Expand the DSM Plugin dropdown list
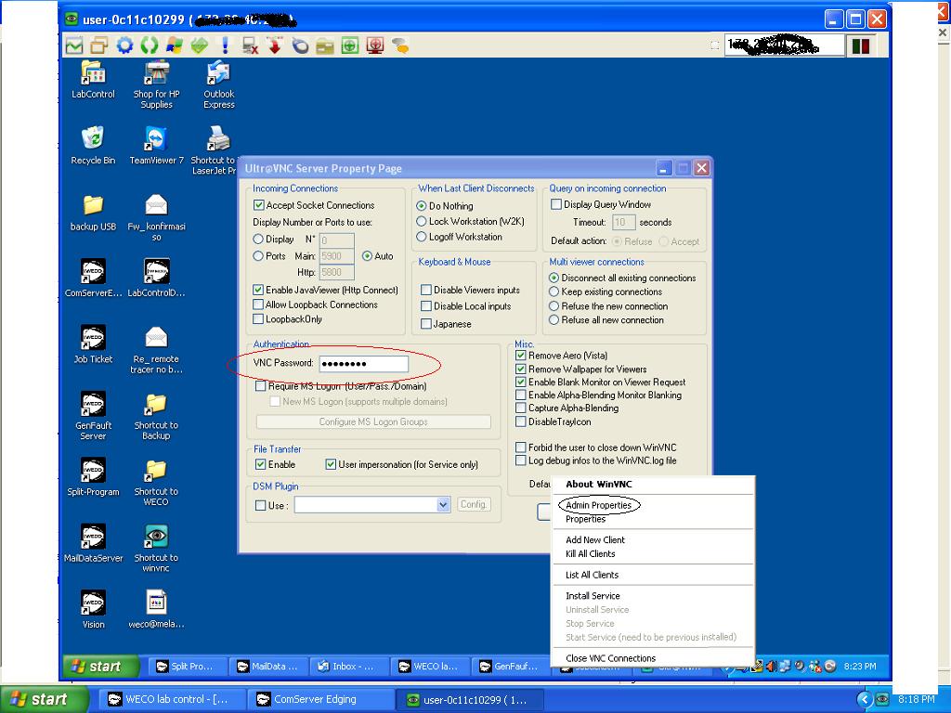 click(x=443, y=504)
